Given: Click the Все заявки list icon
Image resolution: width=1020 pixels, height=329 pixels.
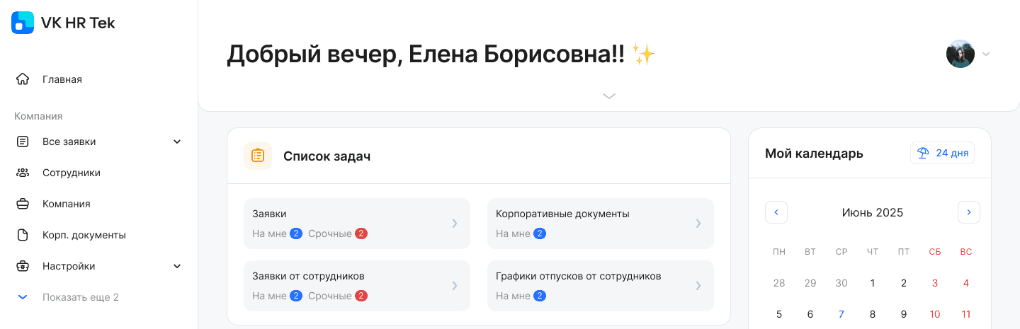Looking at the screenshot, I should point(23,142).
